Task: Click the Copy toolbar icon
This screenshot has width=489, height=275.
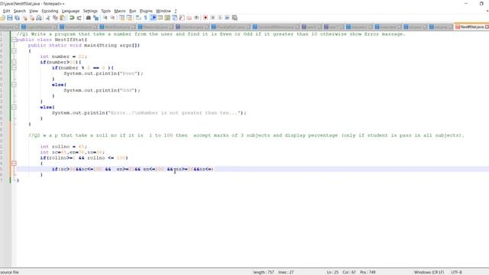Action: click(x=55, y=18)
